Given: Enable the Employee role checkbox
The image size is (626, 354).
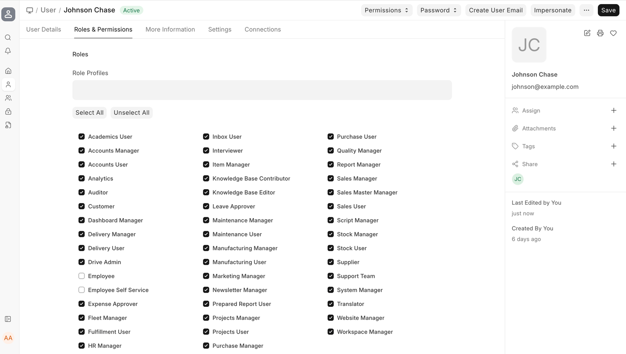Looking at the screenshot, I should (x=82, y=276).
